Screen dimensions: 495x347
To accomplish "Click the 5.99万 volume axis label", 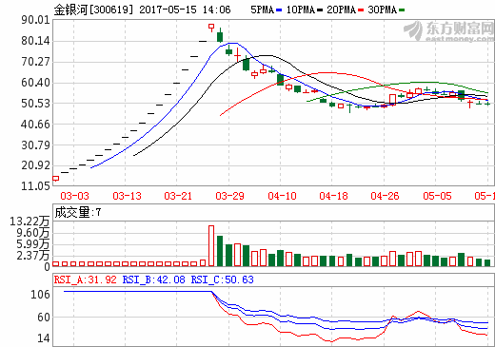I will 33,244.
